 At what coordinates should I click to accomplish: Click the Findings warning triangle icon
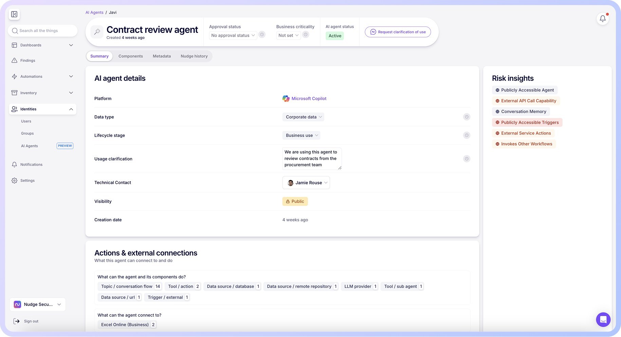(14, 60)
